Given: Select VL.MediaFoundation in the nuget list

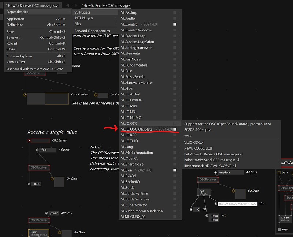Looking at the screenshot, I should (x=150, y=153).
